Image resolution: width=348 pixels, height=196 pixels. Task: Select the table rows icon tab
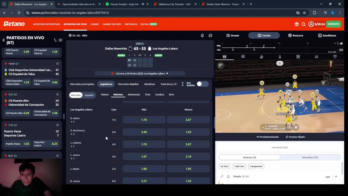point(298,57)
